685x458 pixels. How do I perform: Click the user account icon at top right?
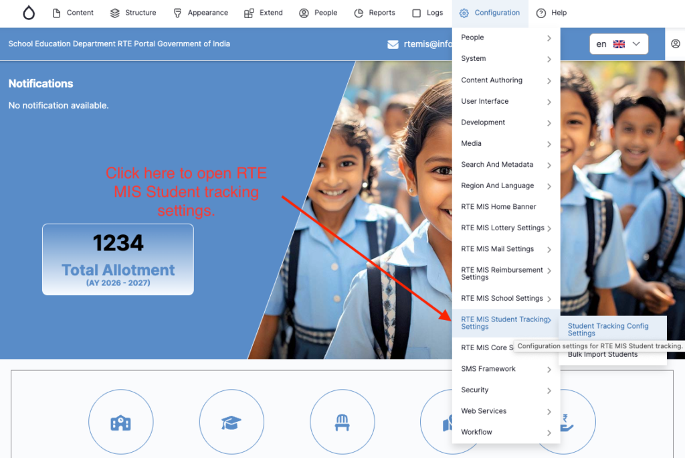(x=675, y=44)
